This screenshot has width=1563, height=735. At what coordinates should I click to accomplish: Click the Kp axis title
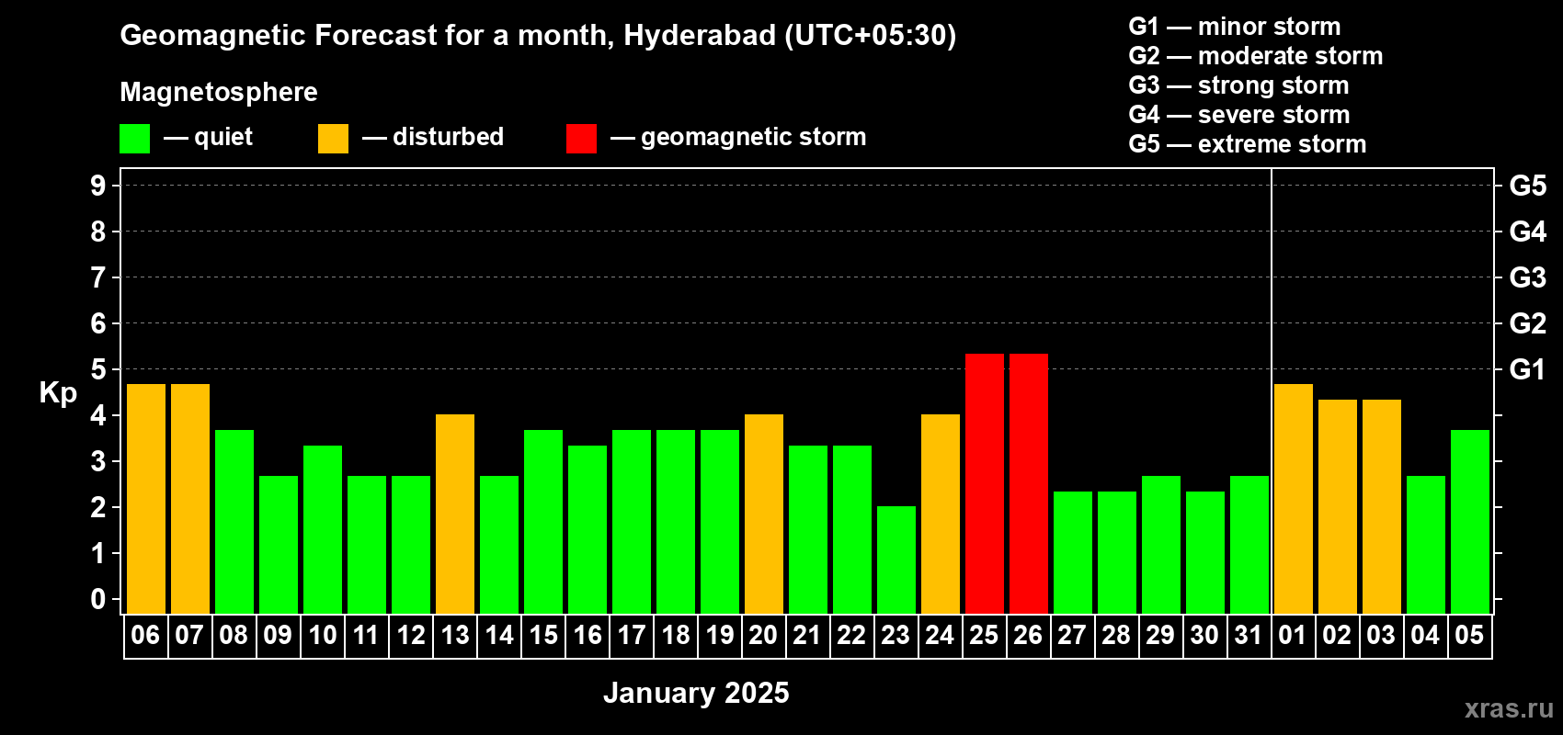click(x=58, y=393)
